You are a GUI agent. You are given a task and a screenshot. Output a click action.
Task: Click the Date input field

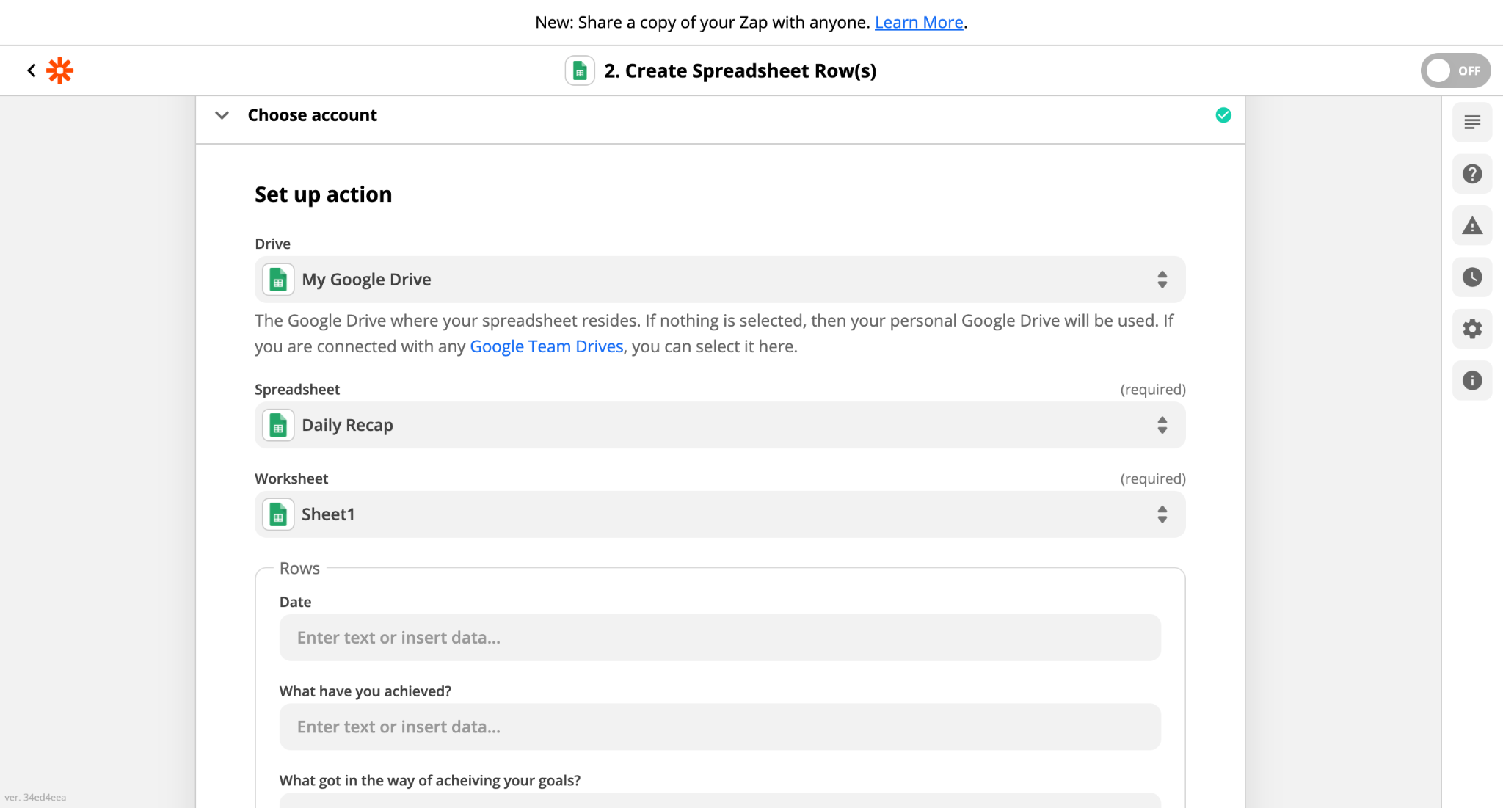click(x=720, y=638)
